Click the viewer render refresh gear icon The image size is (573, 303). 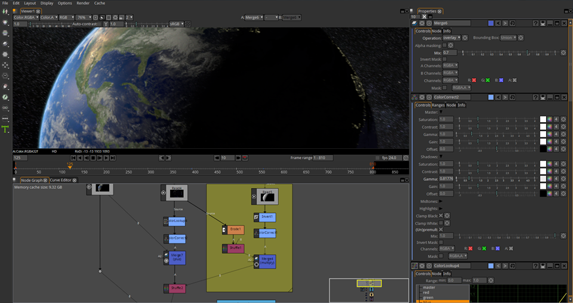coord(115,17)
